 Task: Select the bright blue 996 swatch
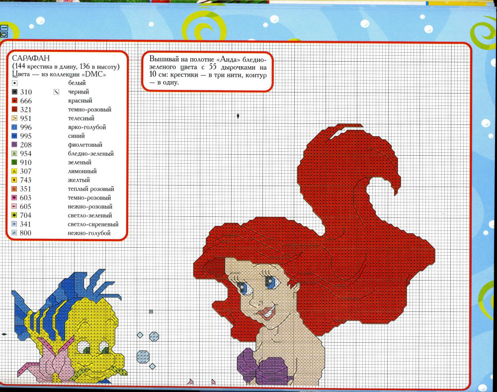pos(15,127)
